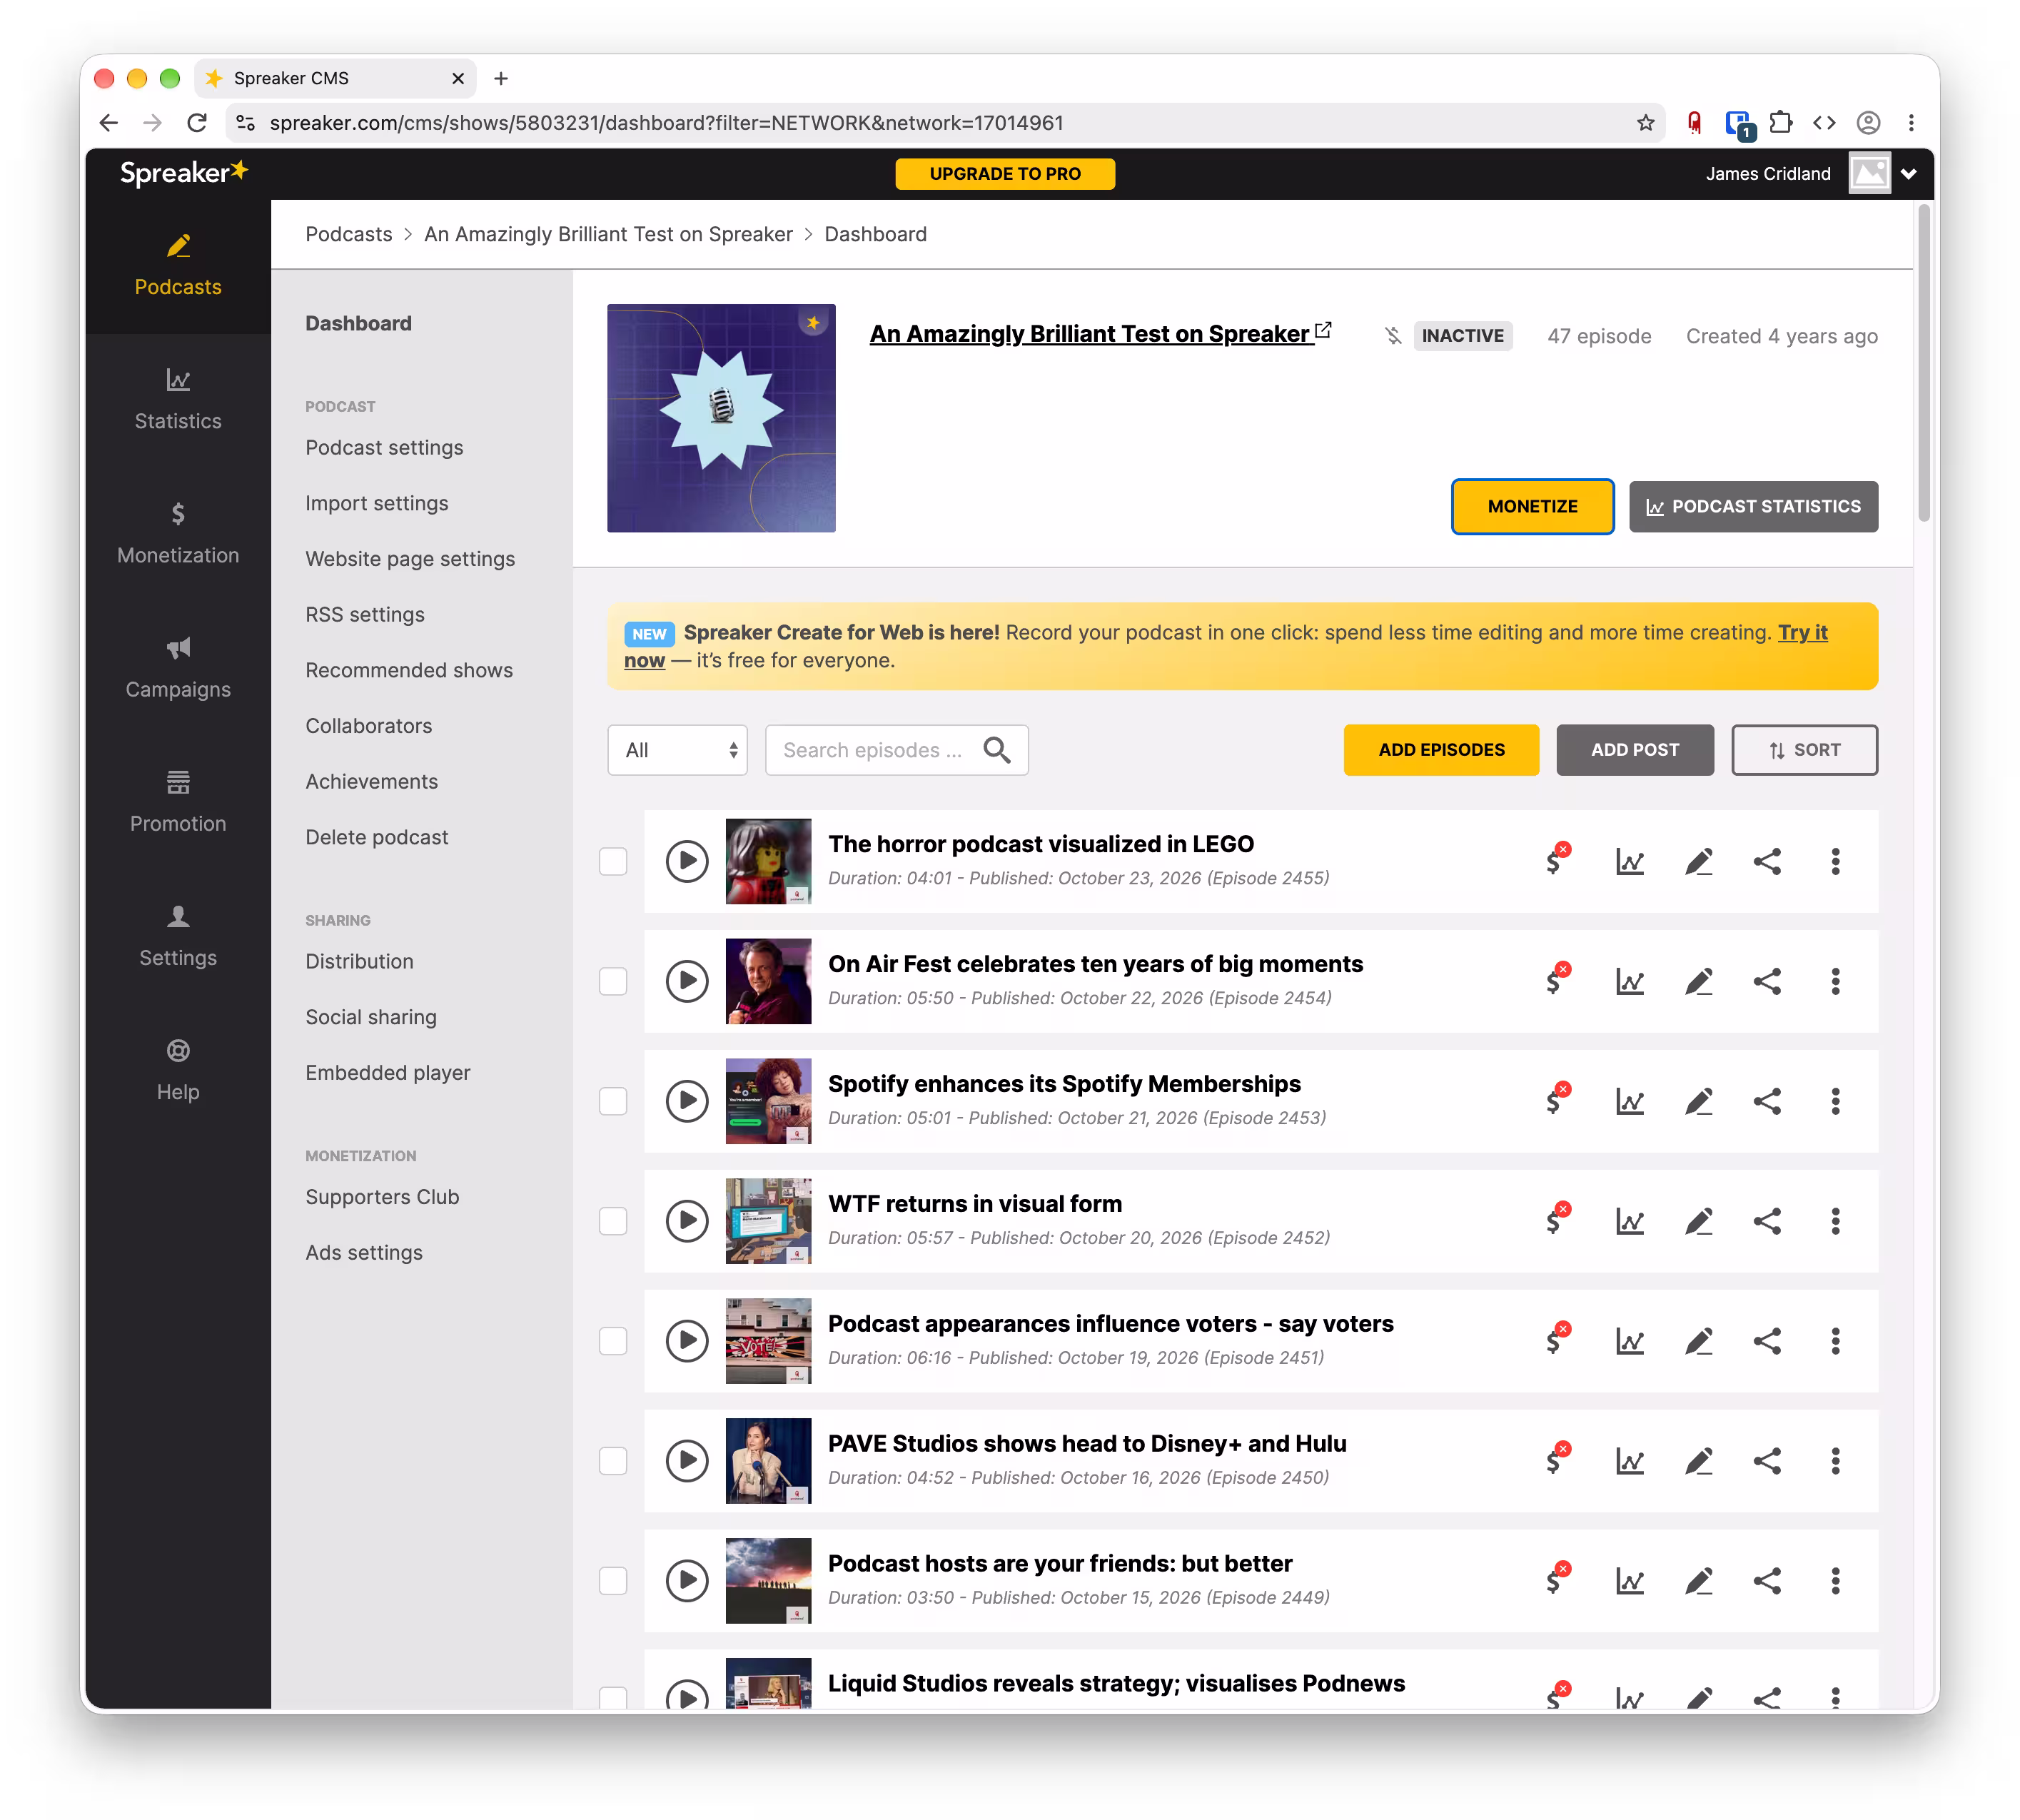Open the All episodes filter dropdown
The height and width of the screenshot is (1820, 2020).
[x=677, y=750]
